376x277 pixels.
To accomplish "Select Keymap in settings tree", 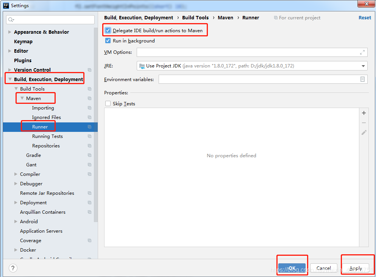I will click(x=23, y=42).
